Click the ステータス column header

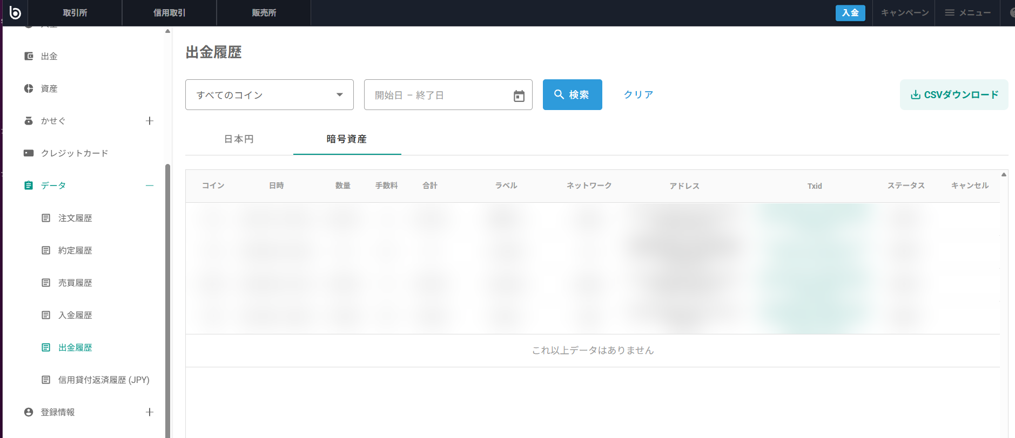tap(906, 186)
